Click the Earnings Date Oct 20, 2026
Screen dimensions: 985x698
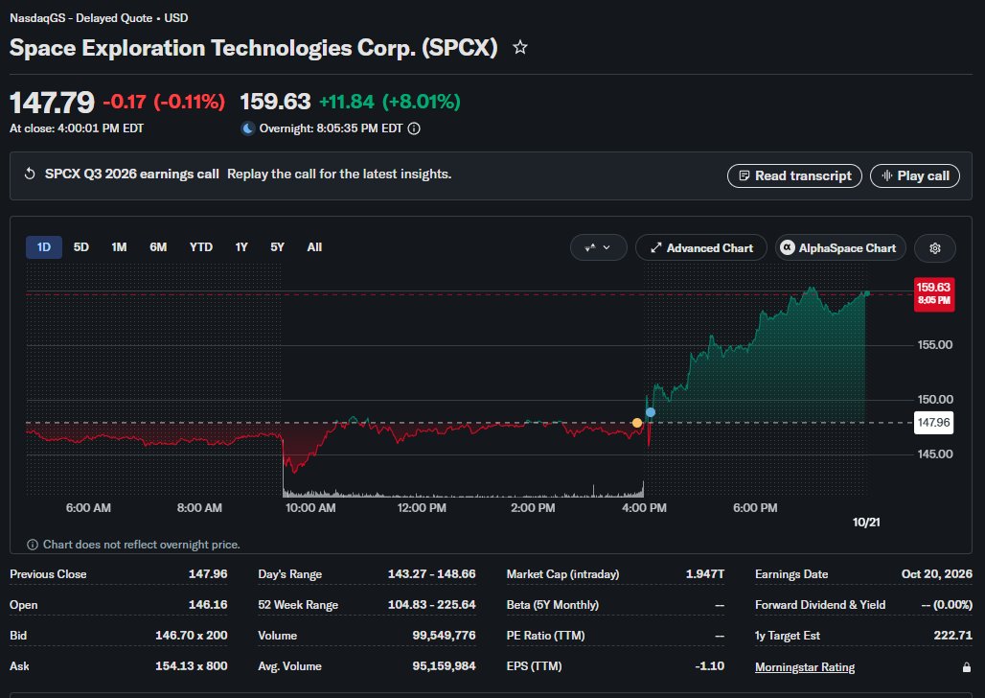[937, 574]
